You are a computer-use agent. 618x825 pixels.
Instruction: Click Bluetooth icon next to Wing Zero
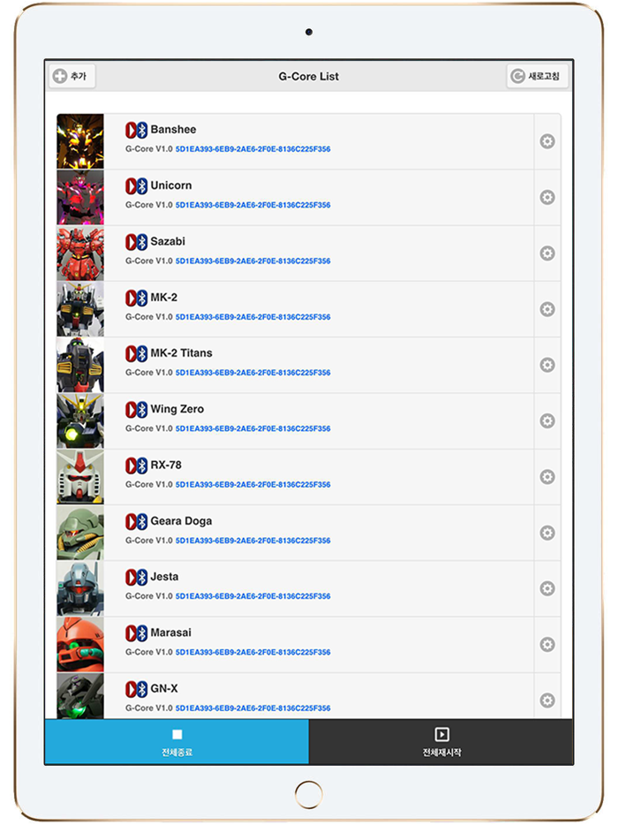(x=142, y=409)
